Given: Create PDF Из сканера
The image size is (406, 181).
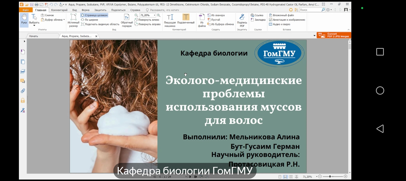Looking at the screenshot, I should coord(216,15).
